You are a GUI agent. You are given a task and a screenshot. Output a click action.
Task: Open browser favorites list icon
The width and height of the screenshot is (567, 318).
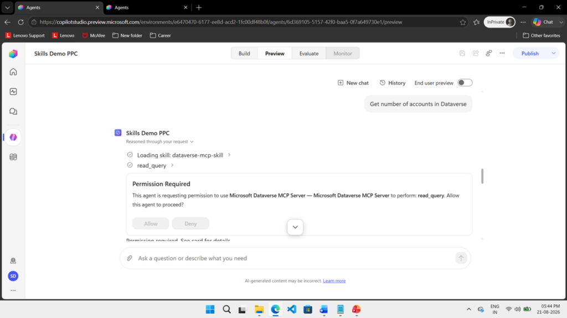point(477,22)
